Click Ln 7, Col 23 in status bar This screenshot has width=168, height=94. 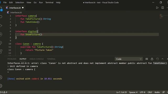click(x=122, y=92)
